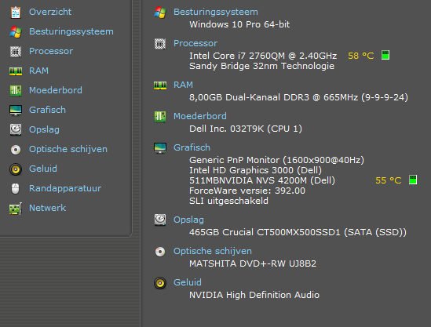Click the 58 °C processor temperature reading
The image size is (431, 327).
tap(361, 56)
